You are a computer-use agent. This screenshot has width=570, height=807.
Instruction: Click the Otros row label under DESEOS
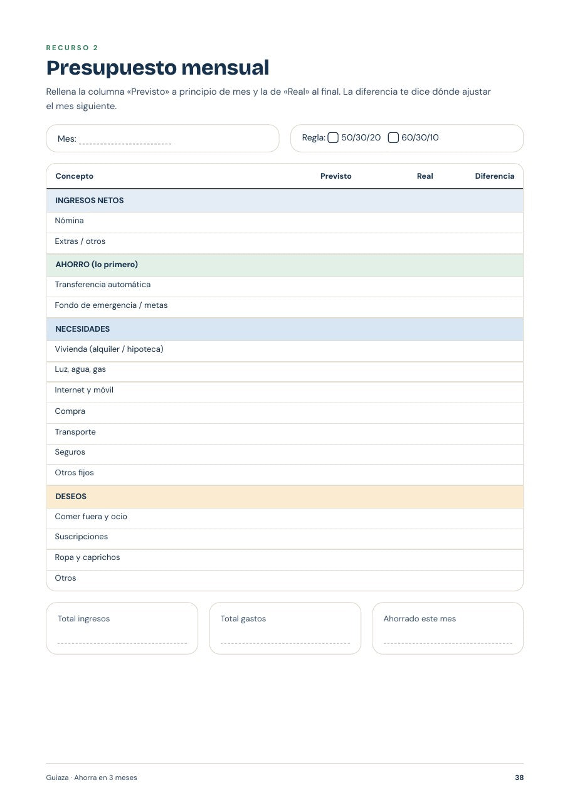[66, 578]
